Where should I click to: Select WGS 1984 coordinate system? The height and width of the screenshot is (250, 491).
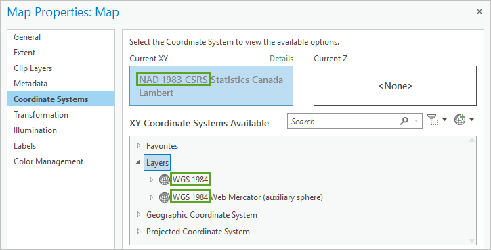[190, 180]
